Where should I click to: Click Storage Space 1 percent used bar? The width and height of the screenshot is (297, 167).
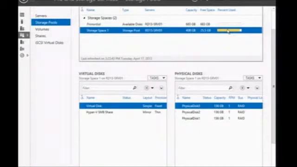coord(229,30)
